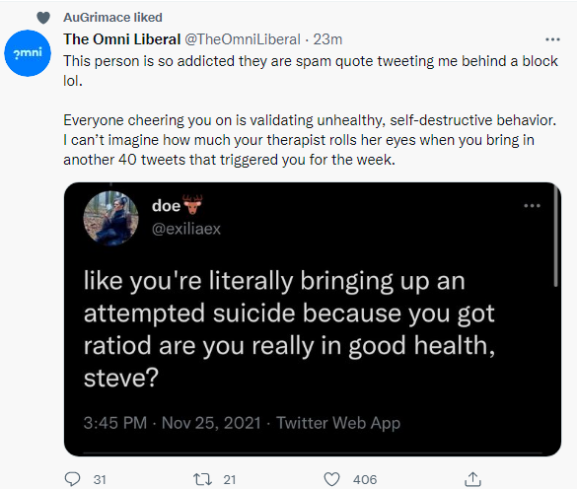This screenshot has height=489, width=577.
Task: Retweet using the arrows icon
Action: [x=202, y=479]
